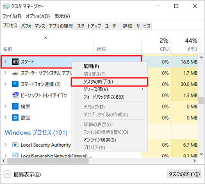The width and height of the screenshot is (205, 184).
Task: Minimize the Task Manager window
Action: [158, 6]
